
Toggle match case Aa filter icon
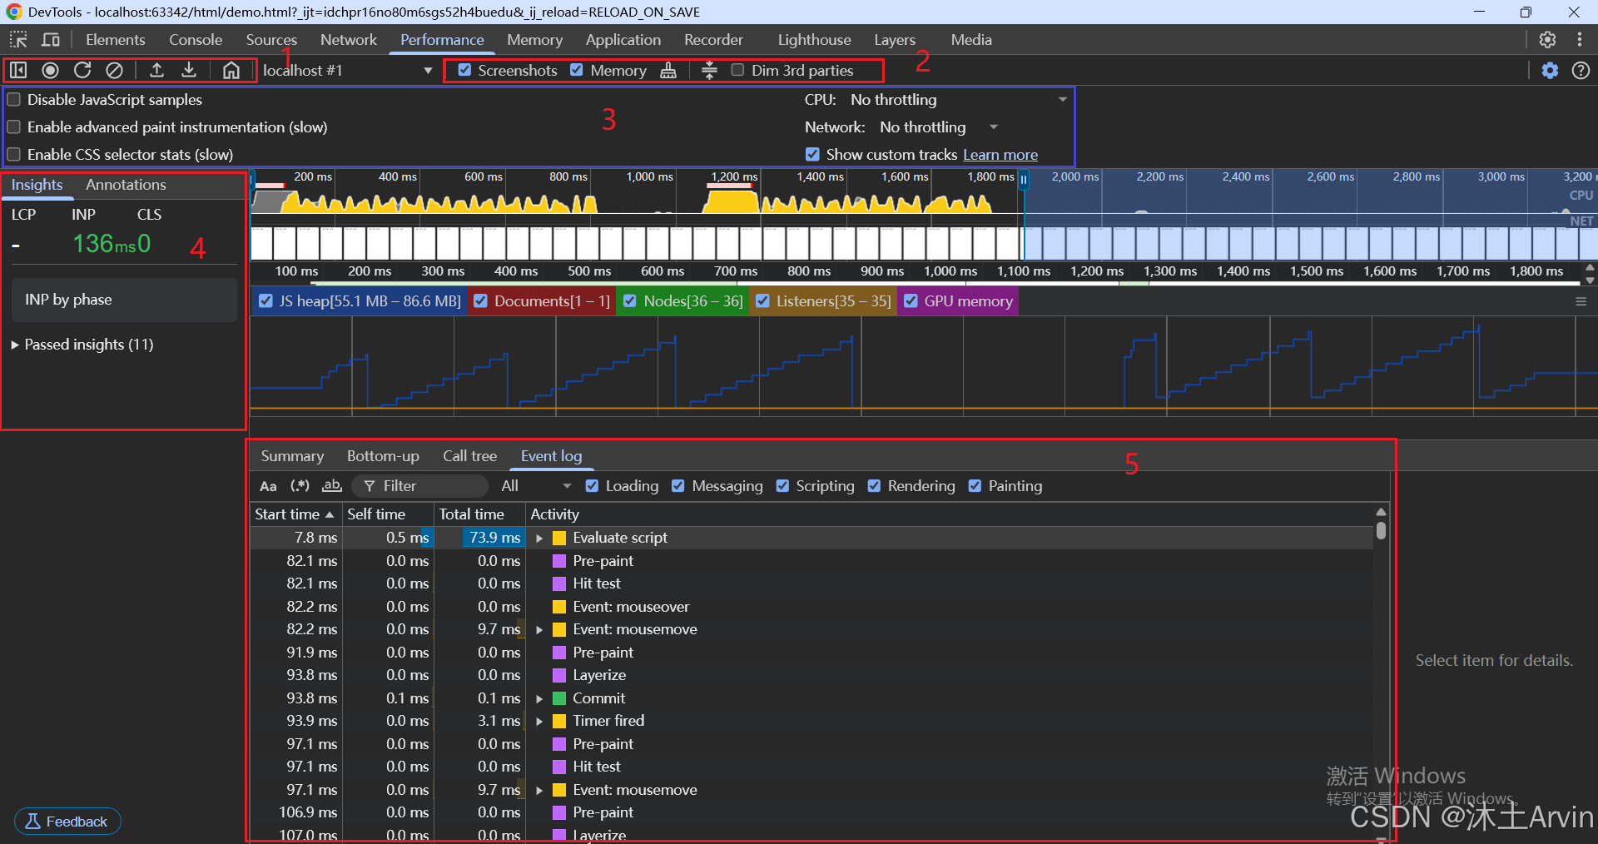(x=268, y=486)
